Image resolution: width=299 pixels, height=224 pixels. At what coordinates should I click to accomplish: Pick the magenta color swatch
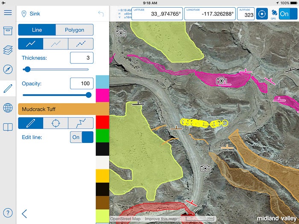coord(102,95)
